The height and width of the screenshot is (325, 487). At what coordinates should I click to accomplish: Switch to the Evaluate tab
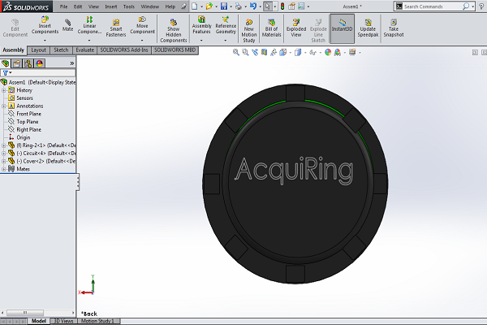[84, 50]
